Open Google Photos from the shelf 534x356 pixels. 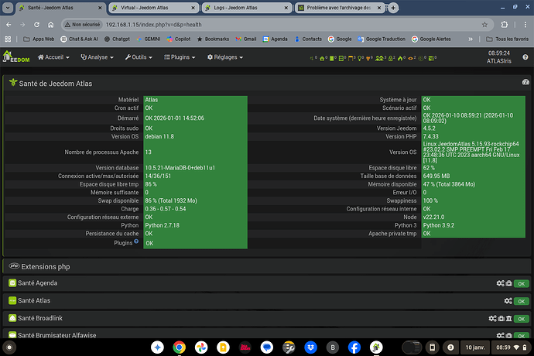tap(201, 347)
